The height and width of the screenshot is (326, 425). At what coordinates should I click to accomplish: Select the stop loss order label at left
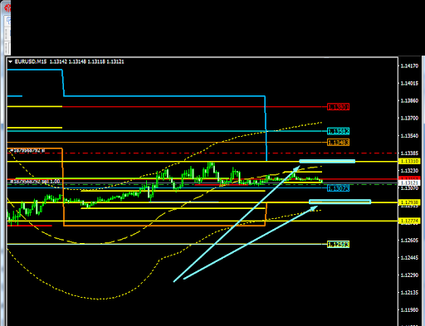point(27,151)
